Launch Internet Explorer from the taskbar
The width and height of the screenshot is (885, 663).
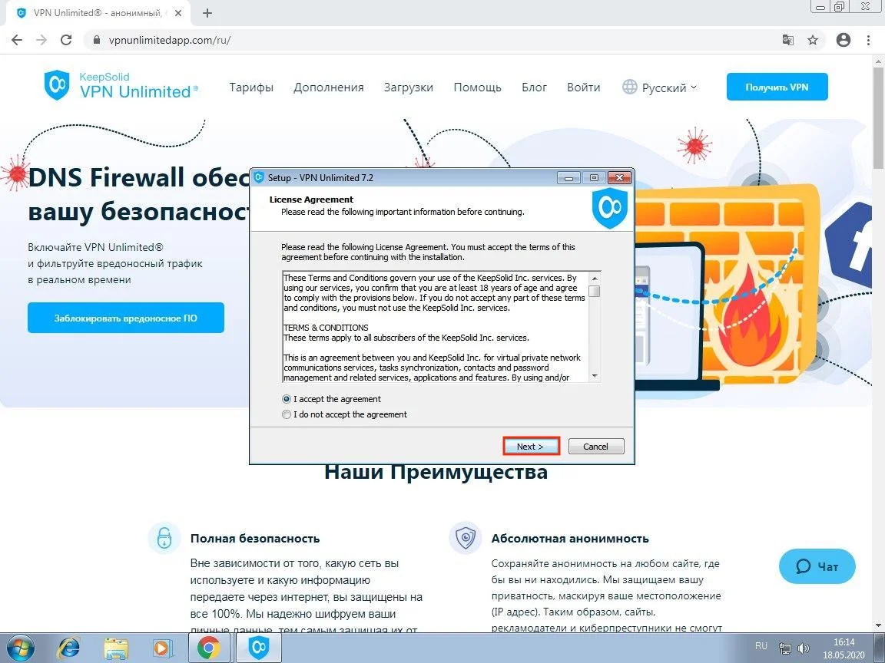71,648
